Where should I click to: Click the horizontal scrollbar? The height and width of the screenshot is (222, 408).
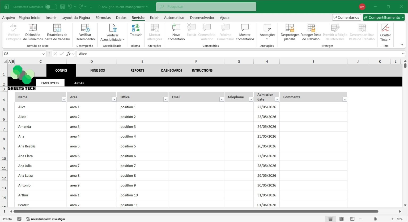pyautogui.click(x=196, y=211)
